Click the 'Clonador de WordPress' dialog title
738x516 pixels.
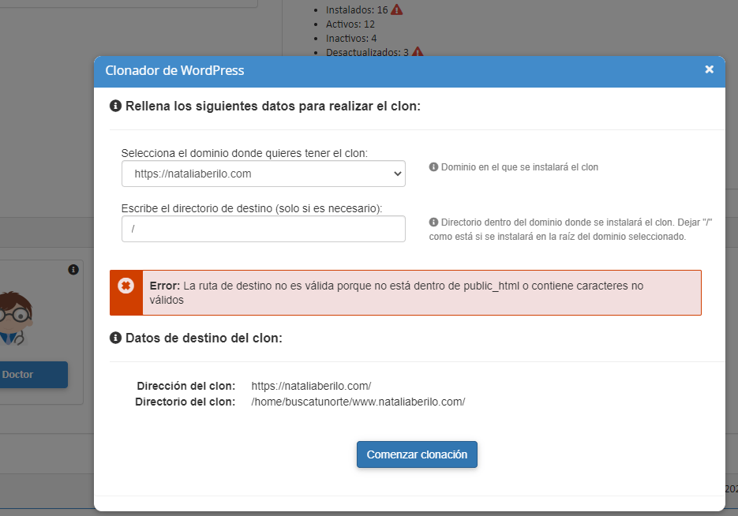[x=174, y=70]
